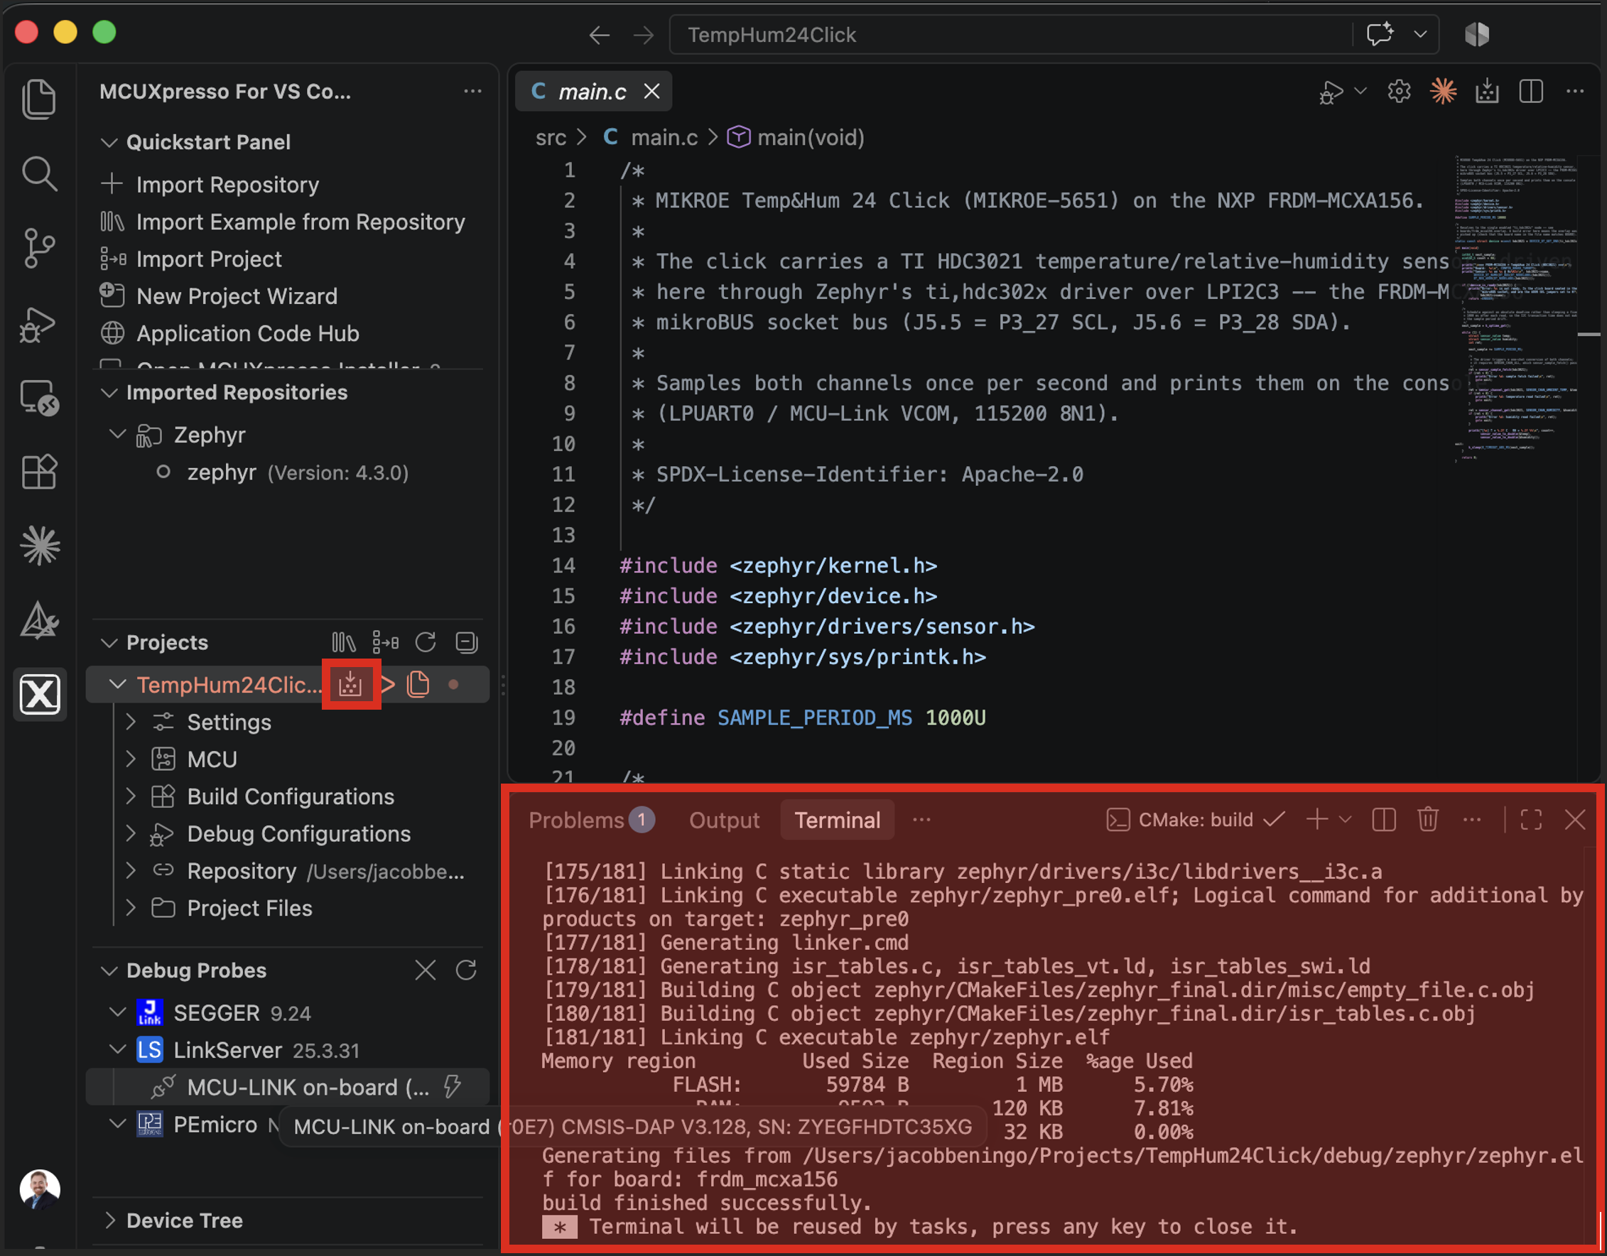This screenshot has width=1607, height=1256.
Task: Open the Search view in activity bar
Action: pyautogui.click(x=39, y=174)
